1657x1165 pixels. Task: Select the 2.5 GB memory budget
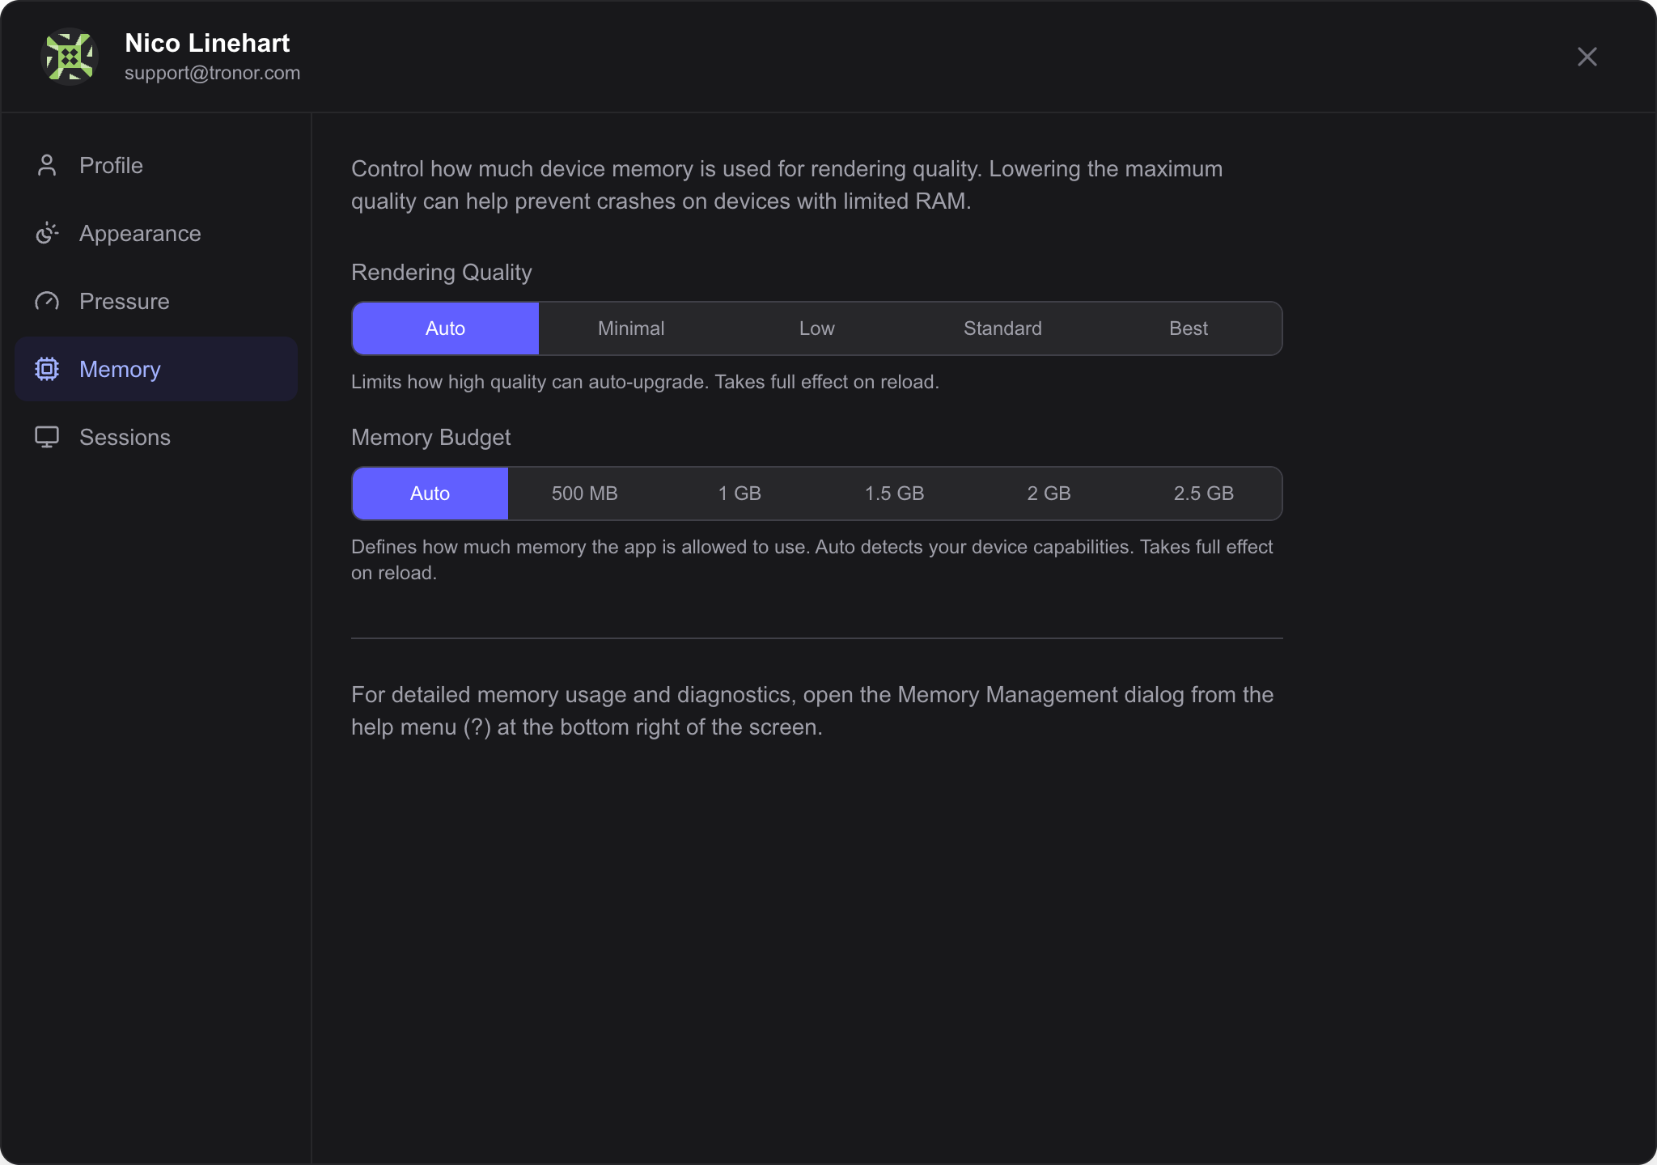coord(1203,494)
